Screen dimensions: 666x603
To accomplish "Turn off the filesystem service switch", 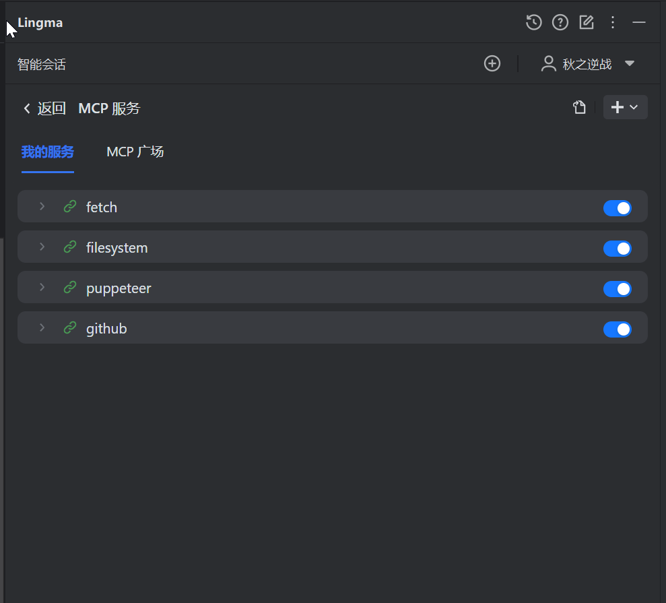I will pos(617,248).
